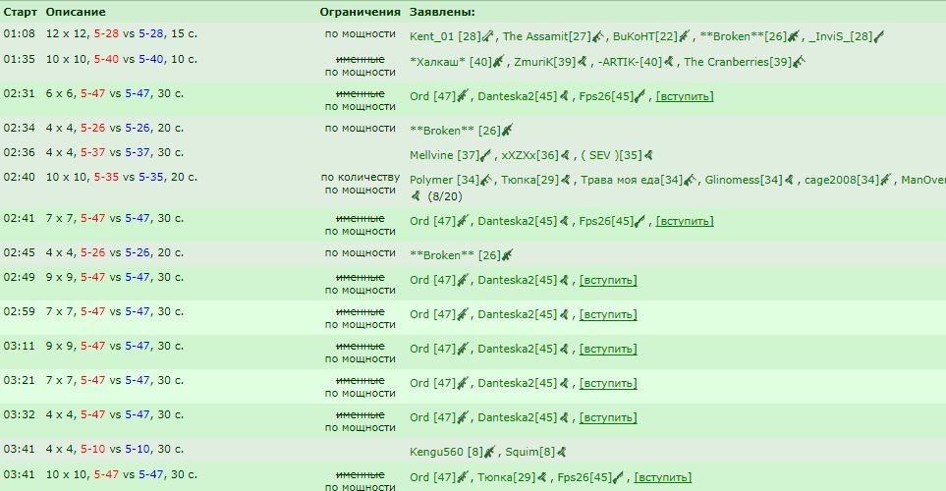This screenshot has width=946, height=491.
Task: Join the 02:31 6 x 6 battle
Action: 685,96
